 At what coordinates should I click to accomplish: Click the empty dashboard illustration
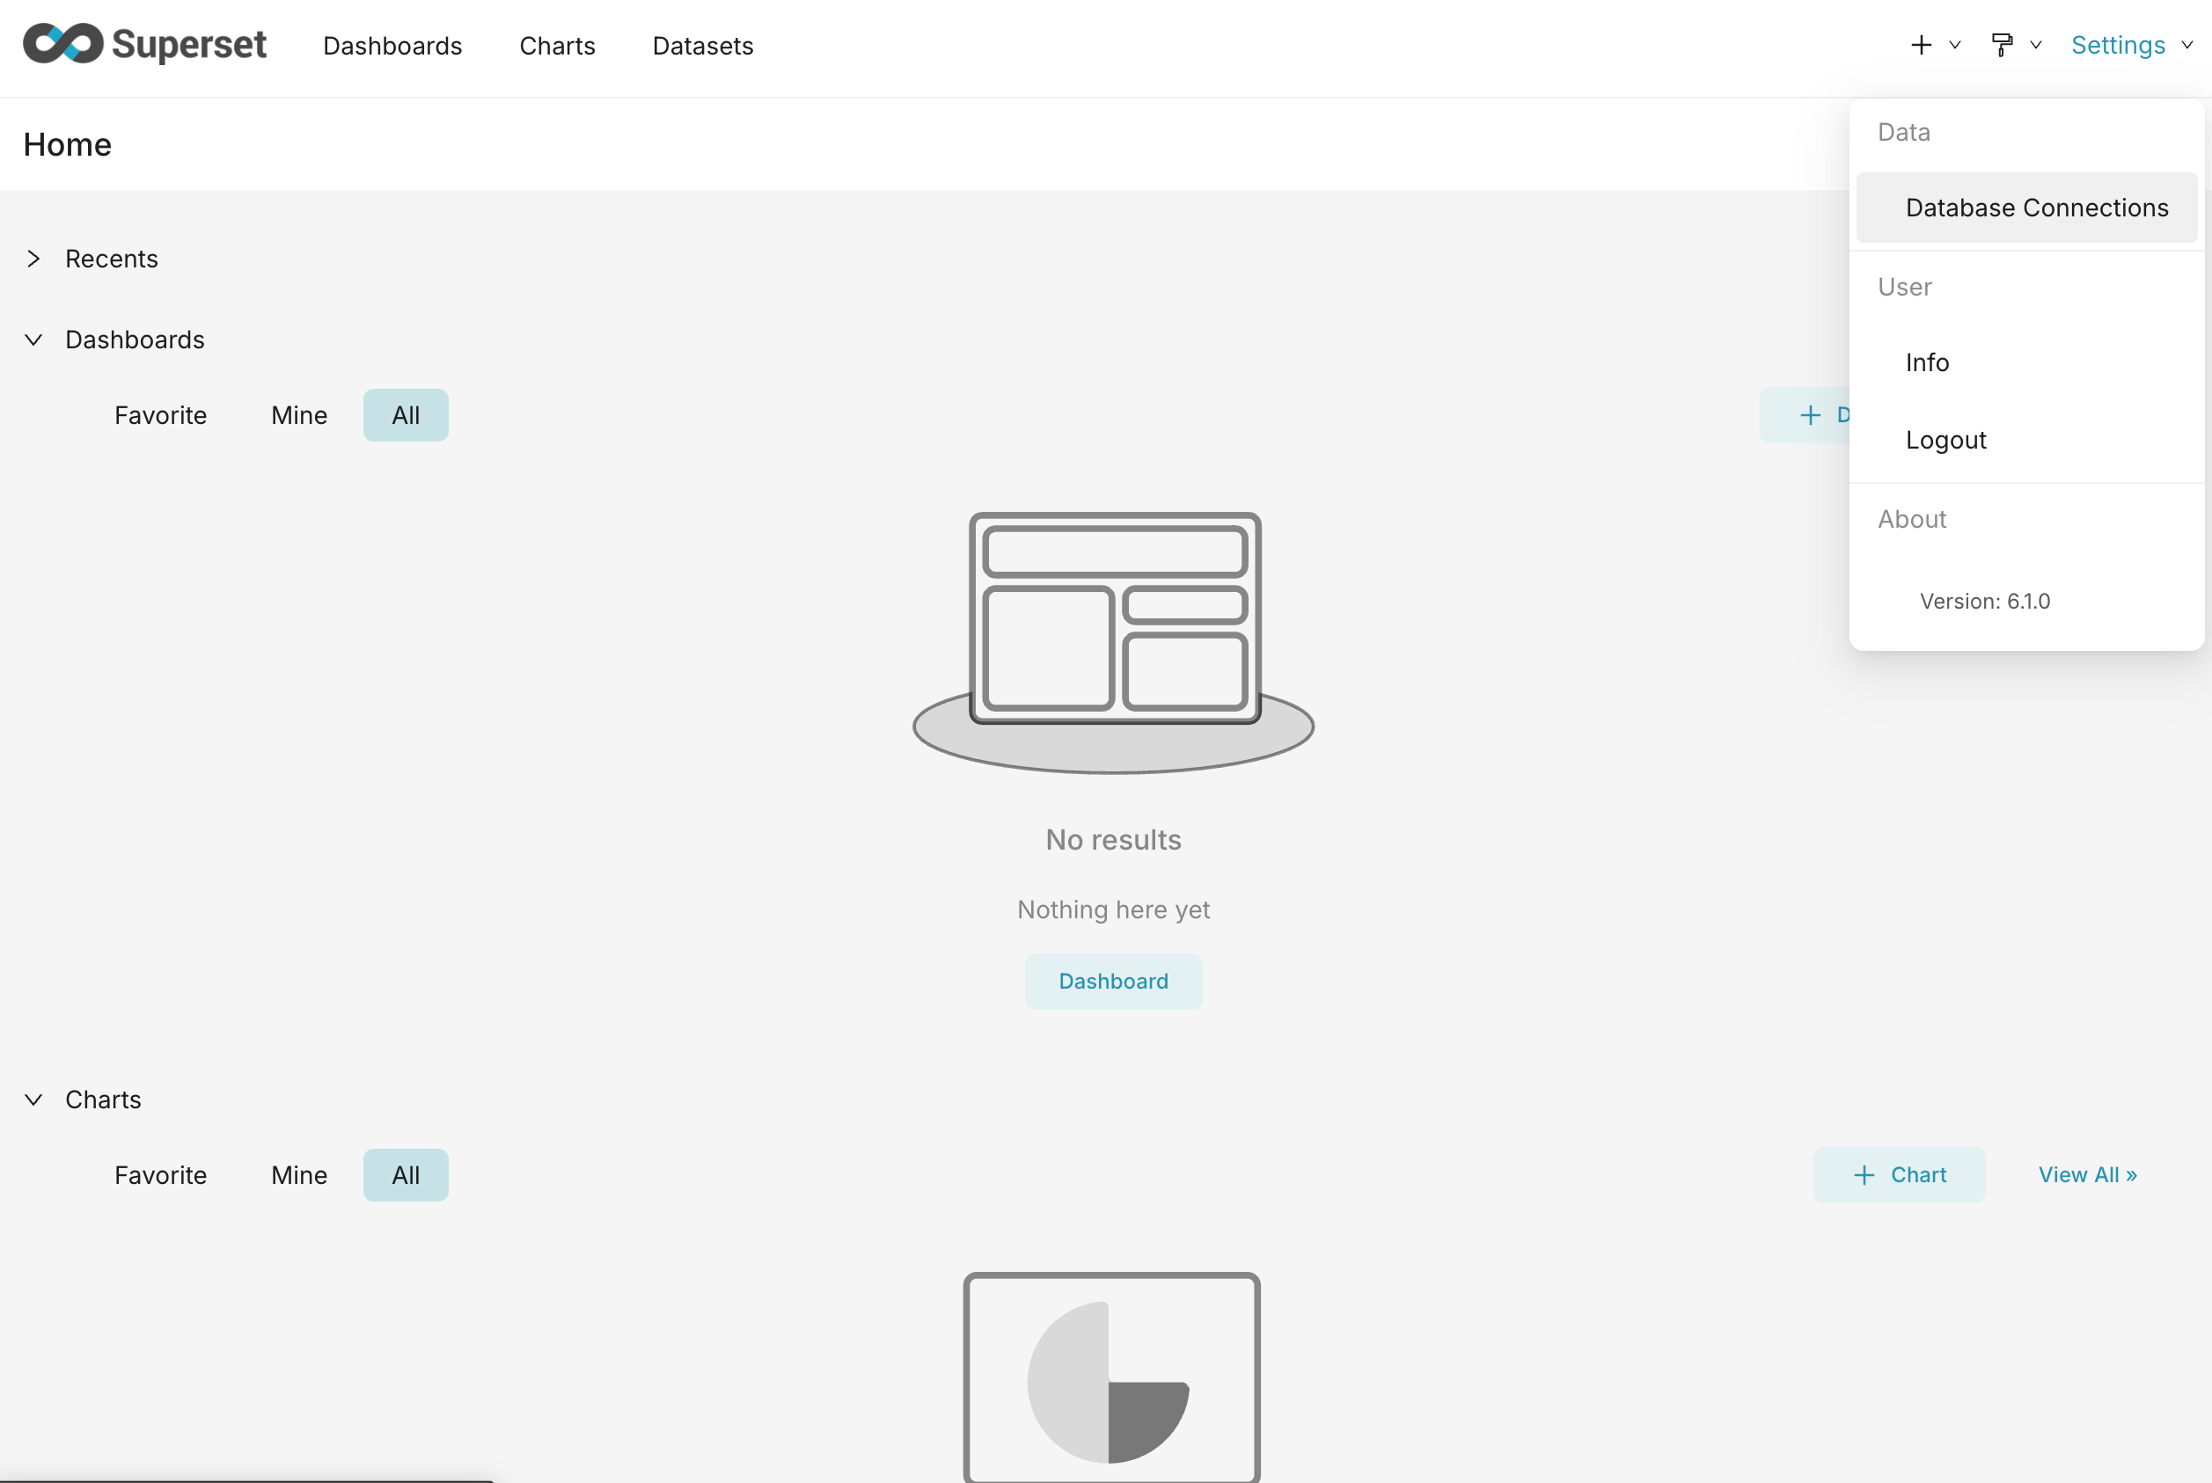pyautogui.click(x=1114, y=643)
